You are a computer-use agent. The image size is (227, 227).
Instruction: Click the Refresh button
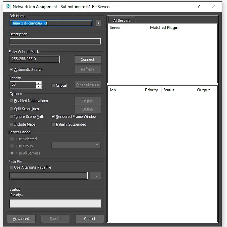88,69
